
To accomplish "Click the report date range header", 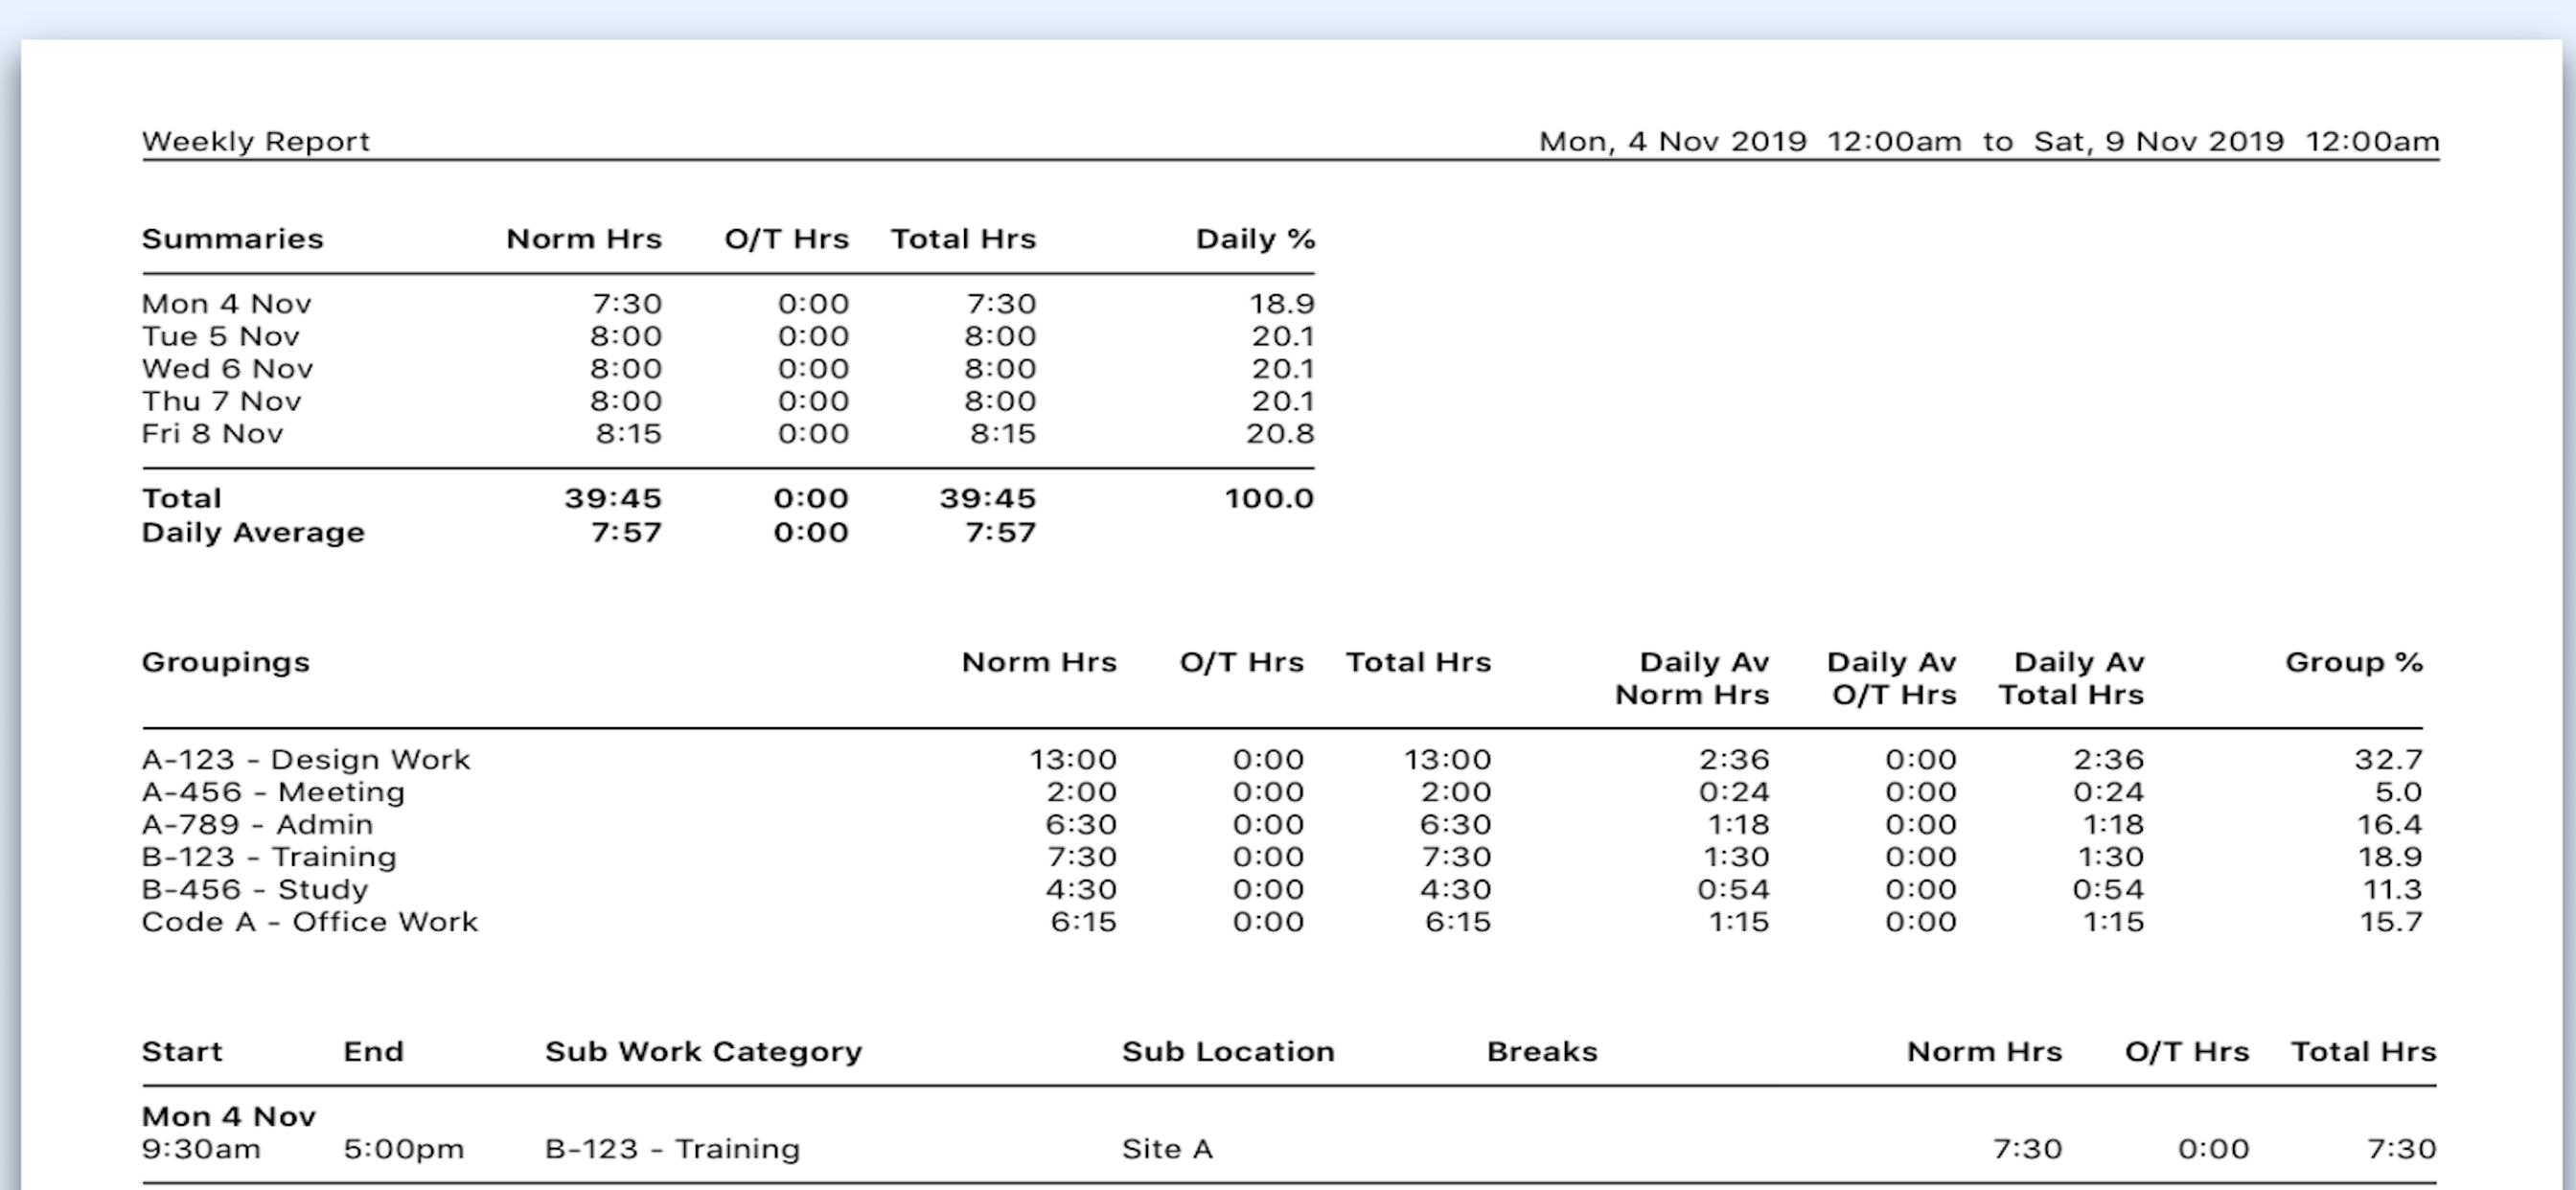I will tap(1988, 142).
